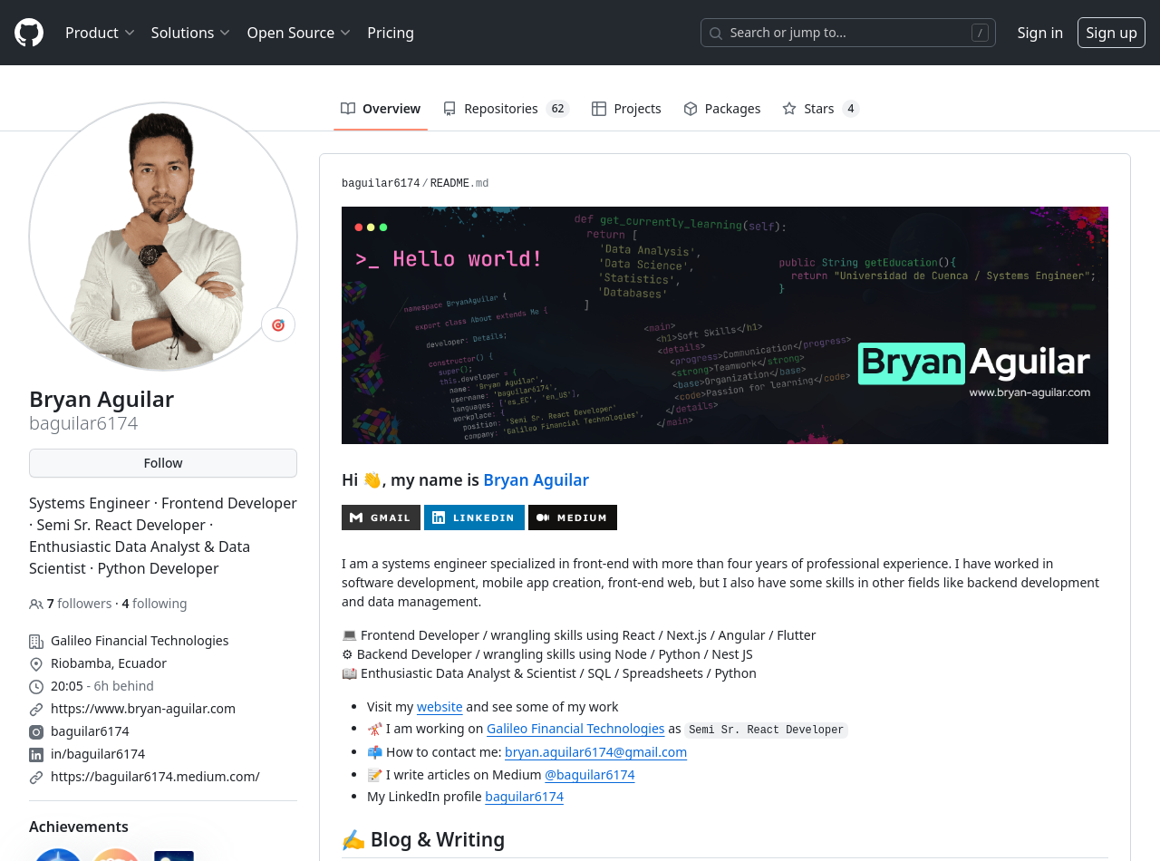The width and height of the screenshot is (1160, 861).
Task: Click bryan.aguilar6174@gmail.com email link
Action: (x=595, y=752)
